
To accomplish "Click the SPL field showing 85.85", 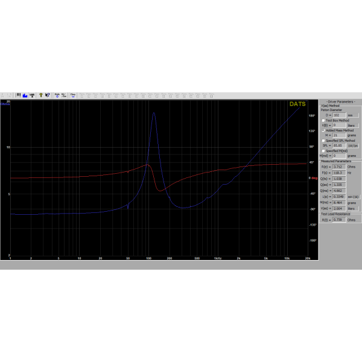I will 338,145.
